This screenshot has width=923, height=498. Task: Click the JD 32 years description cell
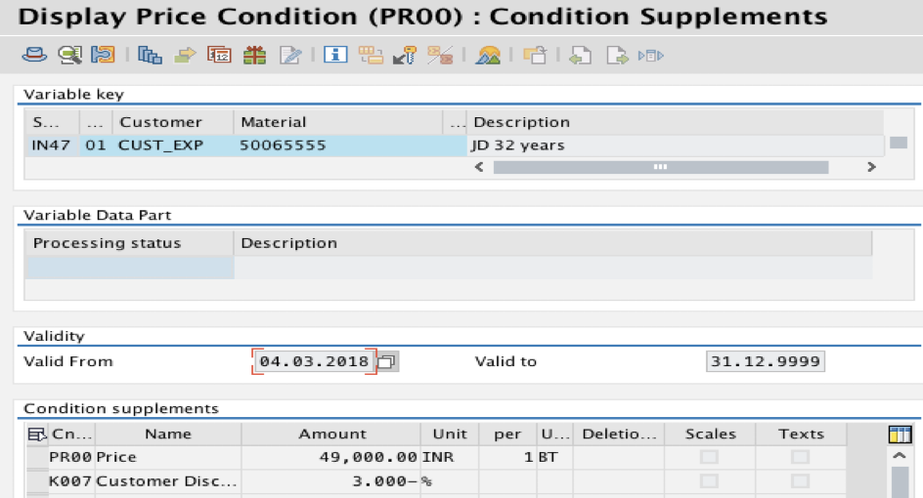tap(675, 145)
